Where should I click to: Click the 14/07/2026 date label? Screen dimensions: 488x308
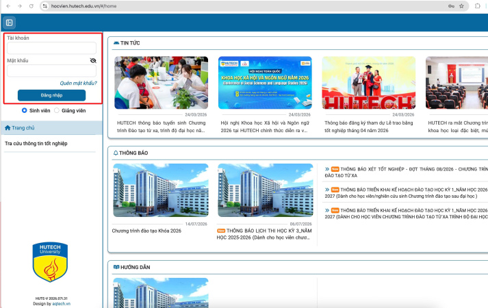click(x=196, y=224)
